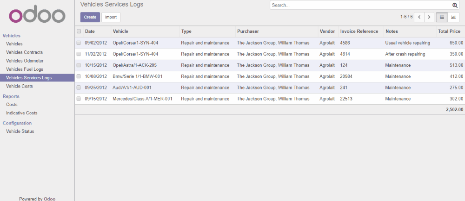465x201 pixels.
Task: Check the row with invoice 4586
Action: click(x=79, y=43)
